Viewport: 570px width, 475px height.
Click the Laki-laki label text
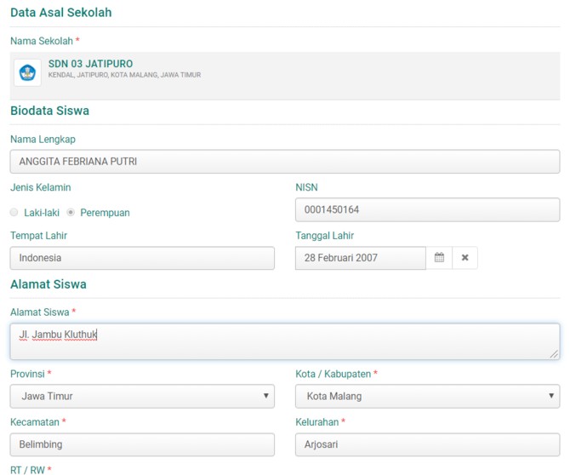click(42, 213)
